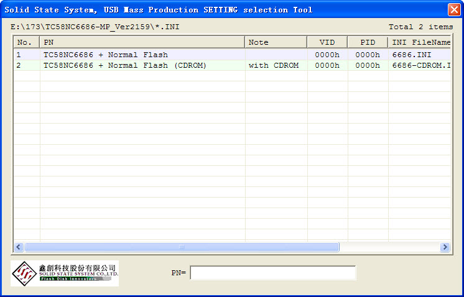Click the empty scrollbar track right of thumb
Screen dimensions: 464x297
389,247
